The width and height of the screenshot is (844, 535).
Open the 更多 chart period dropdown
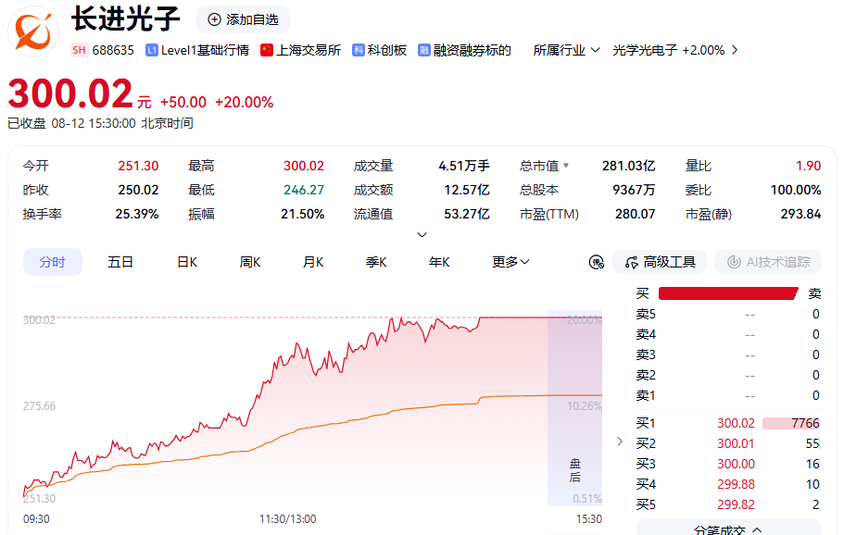click(510, 262)
